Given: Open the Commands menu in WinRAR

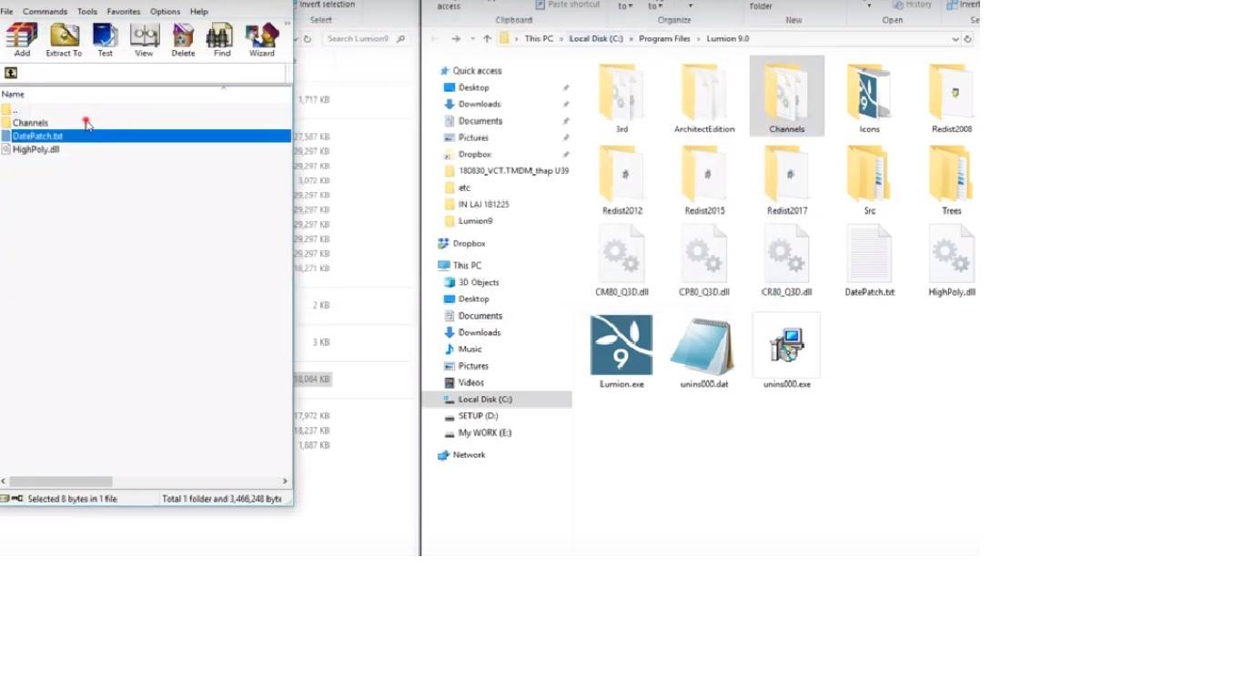Looking at the screenshot, I should 45,12.
